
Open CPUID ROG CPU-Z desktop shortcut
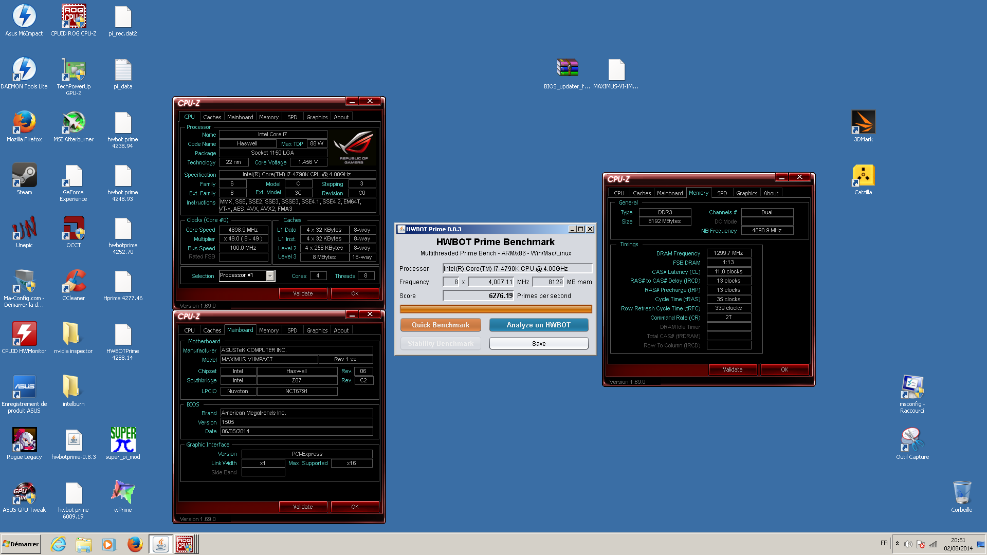pos(74,21)
